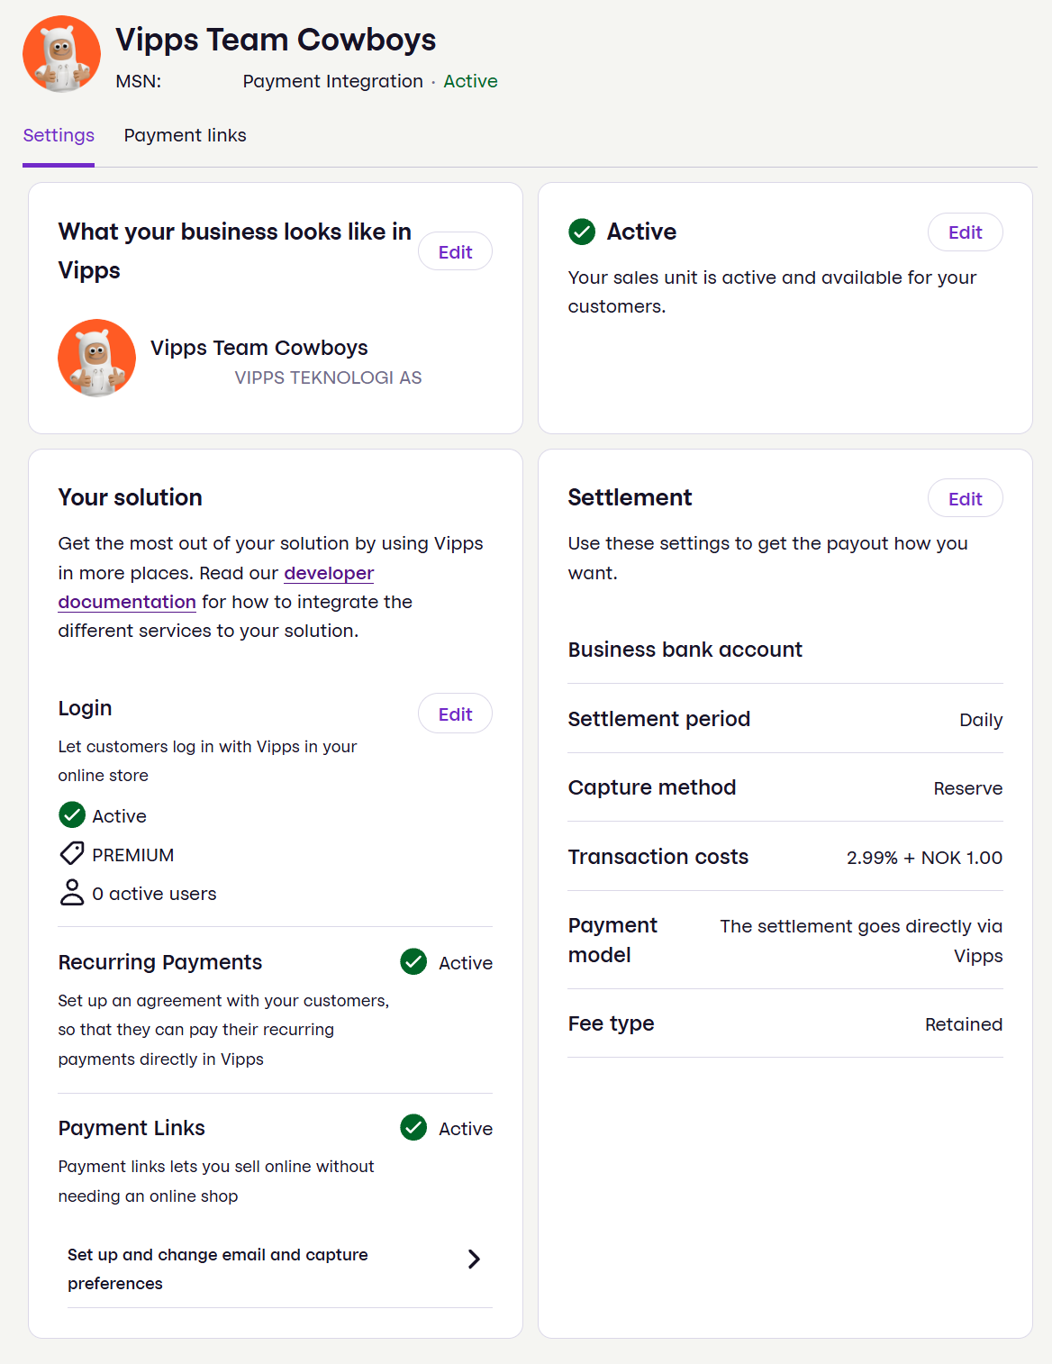Switch to the Payment links tab
The width and height of the screenshot is (1052, 1364).
[x=185, y=135]
